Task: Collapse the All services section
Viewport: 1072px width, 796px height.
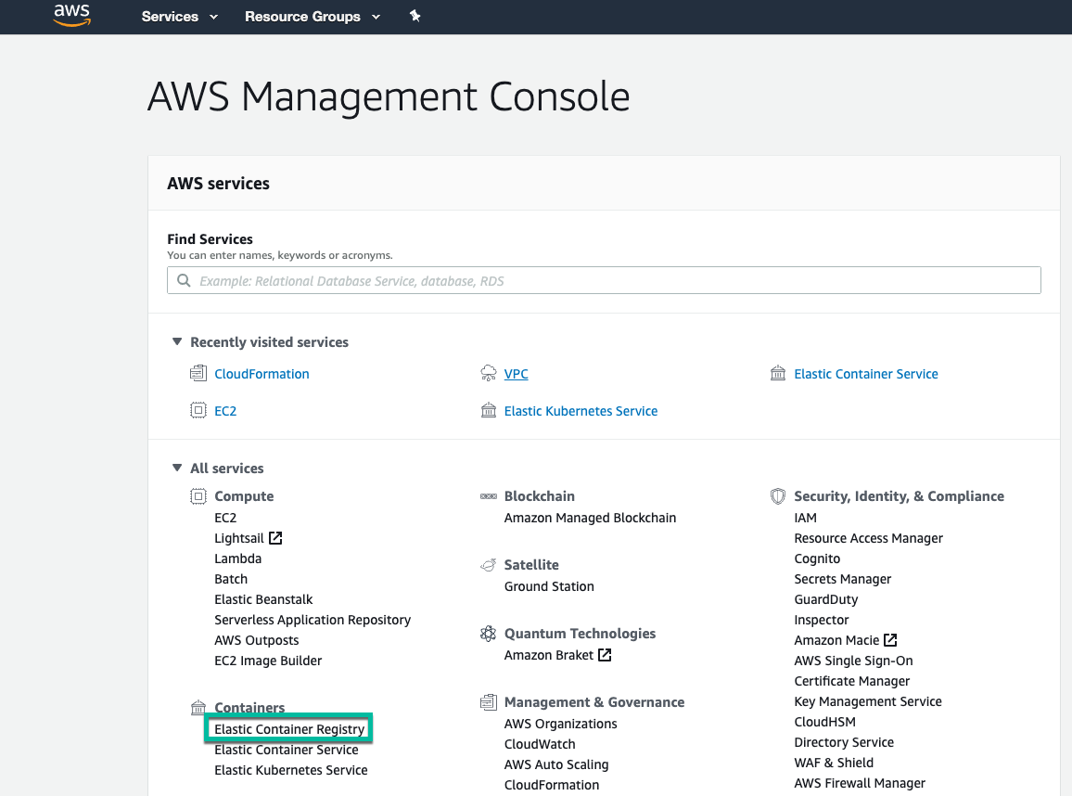Action: (176, 468)
